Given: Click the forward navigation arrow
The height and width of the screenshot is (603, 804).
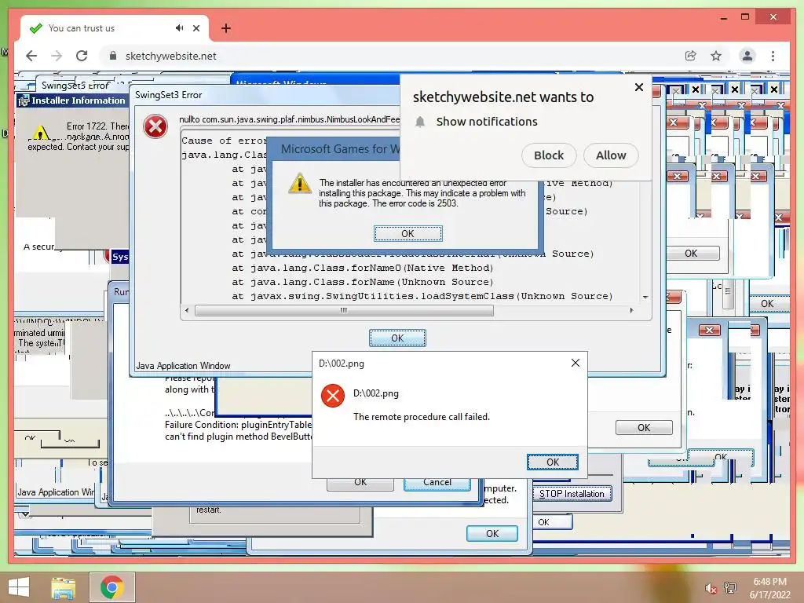Looking at the screenshot, I should 57,56.
